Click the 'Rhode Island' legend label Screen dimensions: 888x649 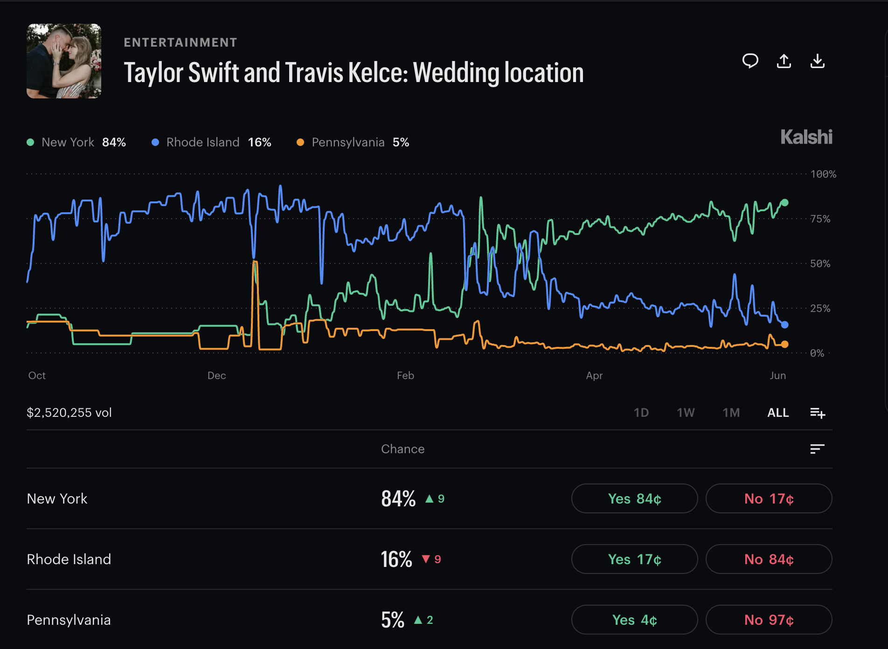[203, 142]
